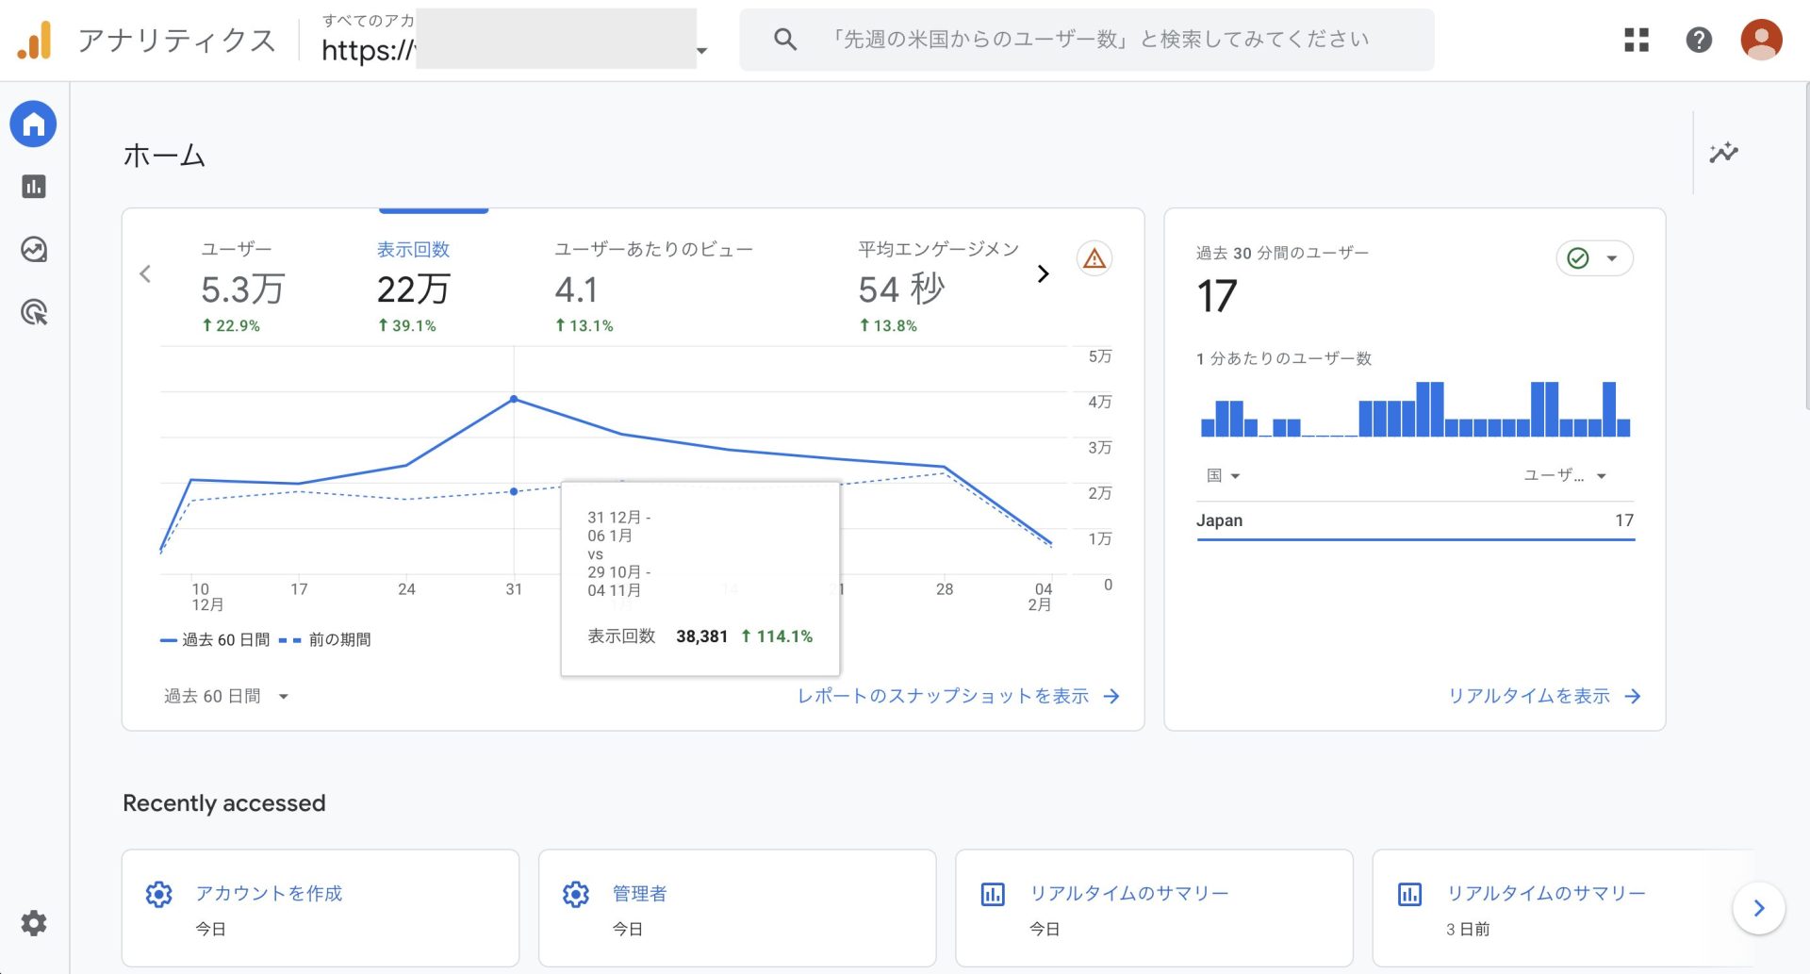Click the リアルタイムを表示 link
Screen dimensions: 1810x974
click(1529, 696)
